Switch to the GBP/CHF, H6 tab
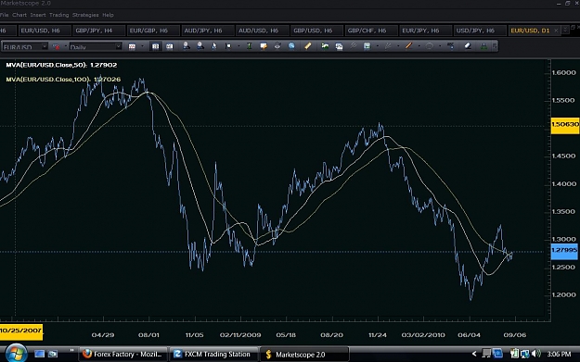Image resolution: width=580 pixels, height=362 pixels. 370,31
